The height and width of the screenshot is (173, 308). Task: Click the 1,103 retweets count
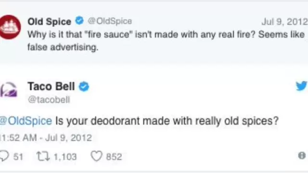click(x=65, y=157)
